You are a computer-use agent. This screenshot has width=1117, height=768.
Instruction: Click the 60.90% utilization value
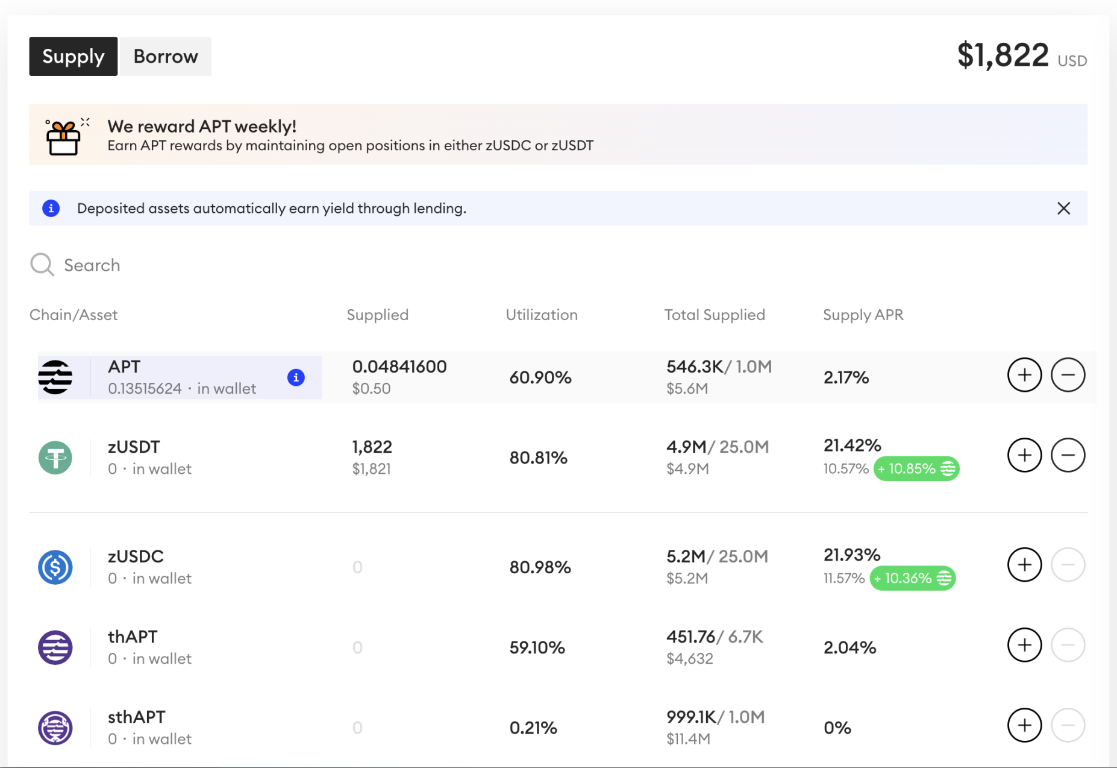540,377
